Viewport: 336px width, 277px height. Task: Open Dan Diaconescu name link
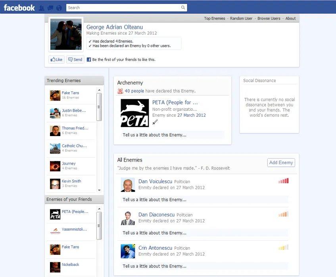(x=156, y=214)
